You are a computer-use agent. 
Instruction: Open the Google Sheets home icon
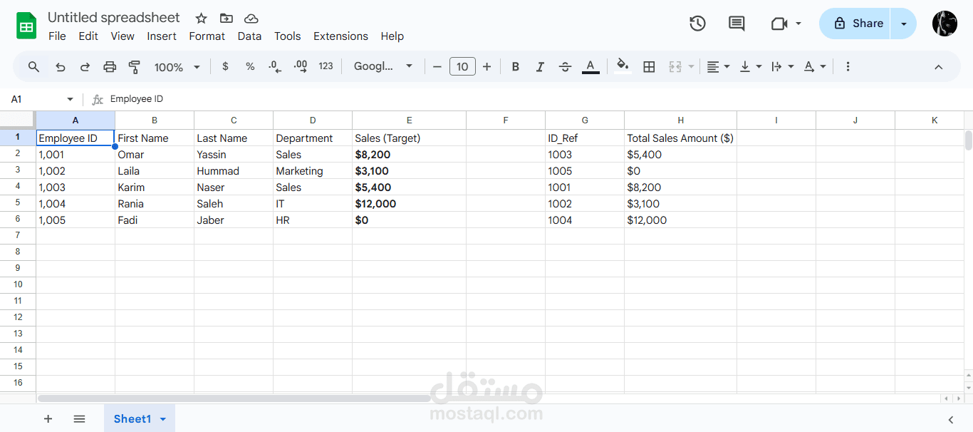[26, 26]
